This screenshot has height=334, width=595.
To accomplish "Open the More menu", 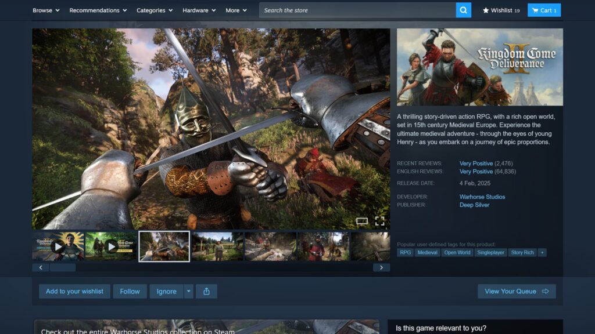I will coord(236,10).
